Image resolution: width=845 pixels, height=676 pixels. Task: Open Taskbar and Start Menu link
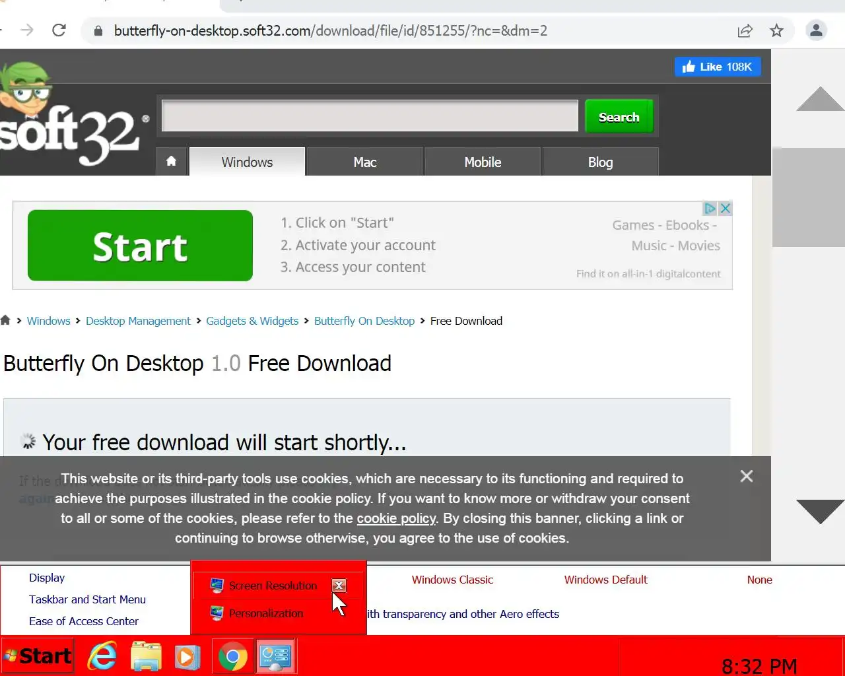point(87,599)
